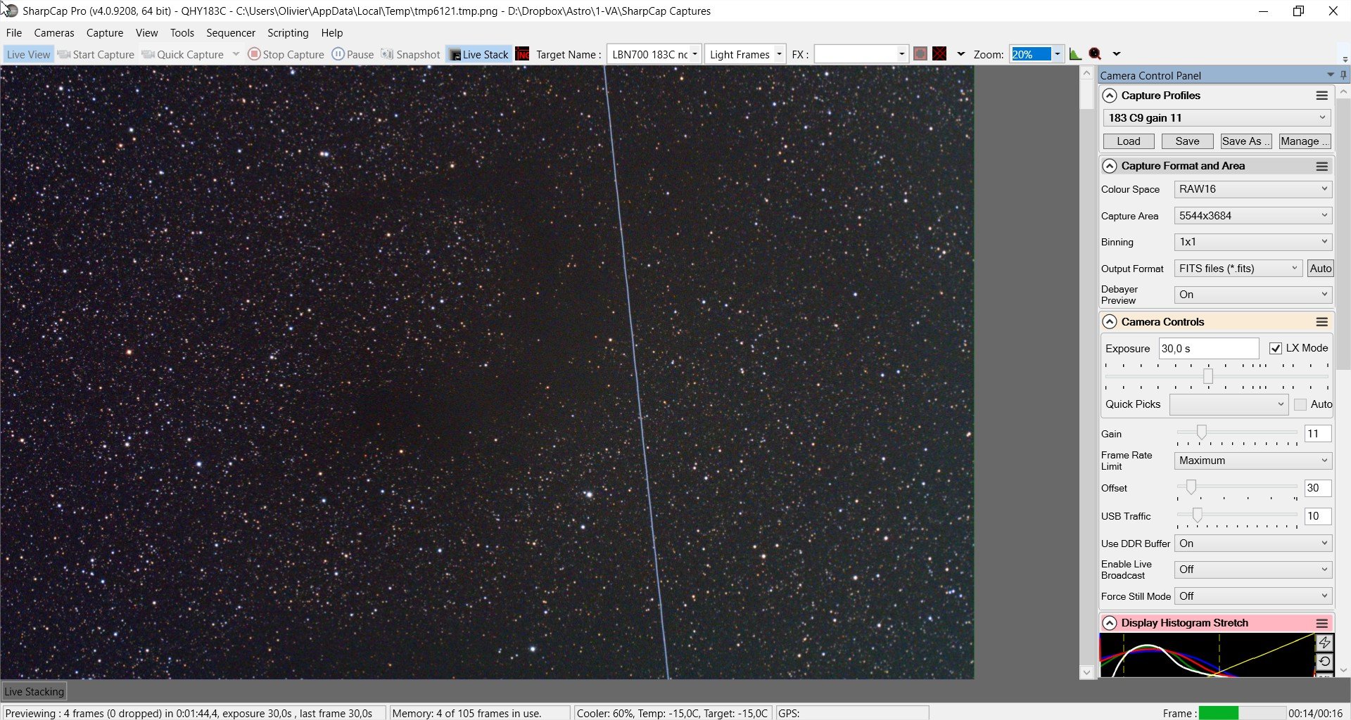The height and width of the screenshot is (720, 1351).
Task: Reset the histogram stretch with the circular arrow
Action: tap(1324, 662)
